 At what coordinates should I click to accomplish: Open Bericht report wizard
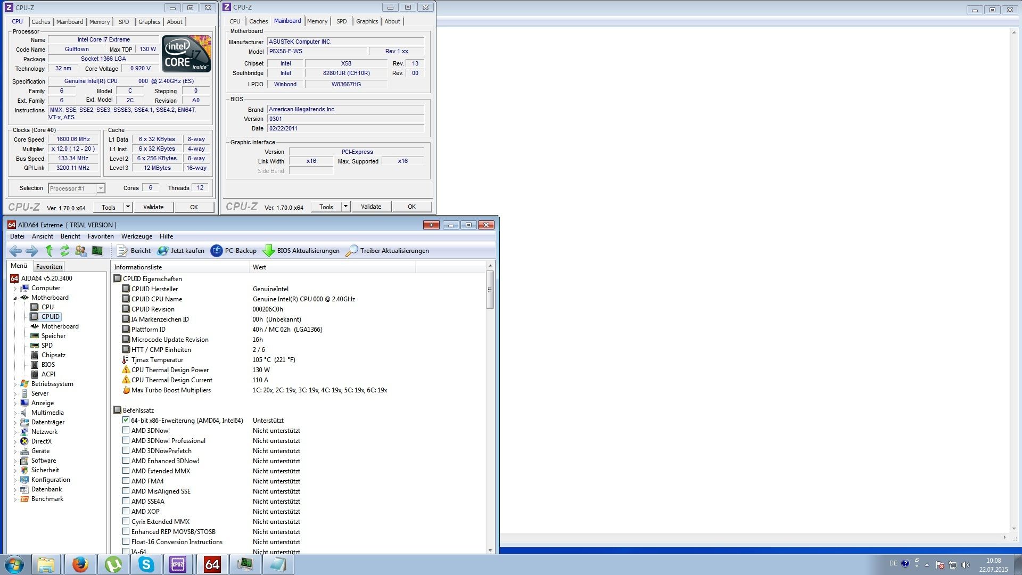[x=134, y=251]
